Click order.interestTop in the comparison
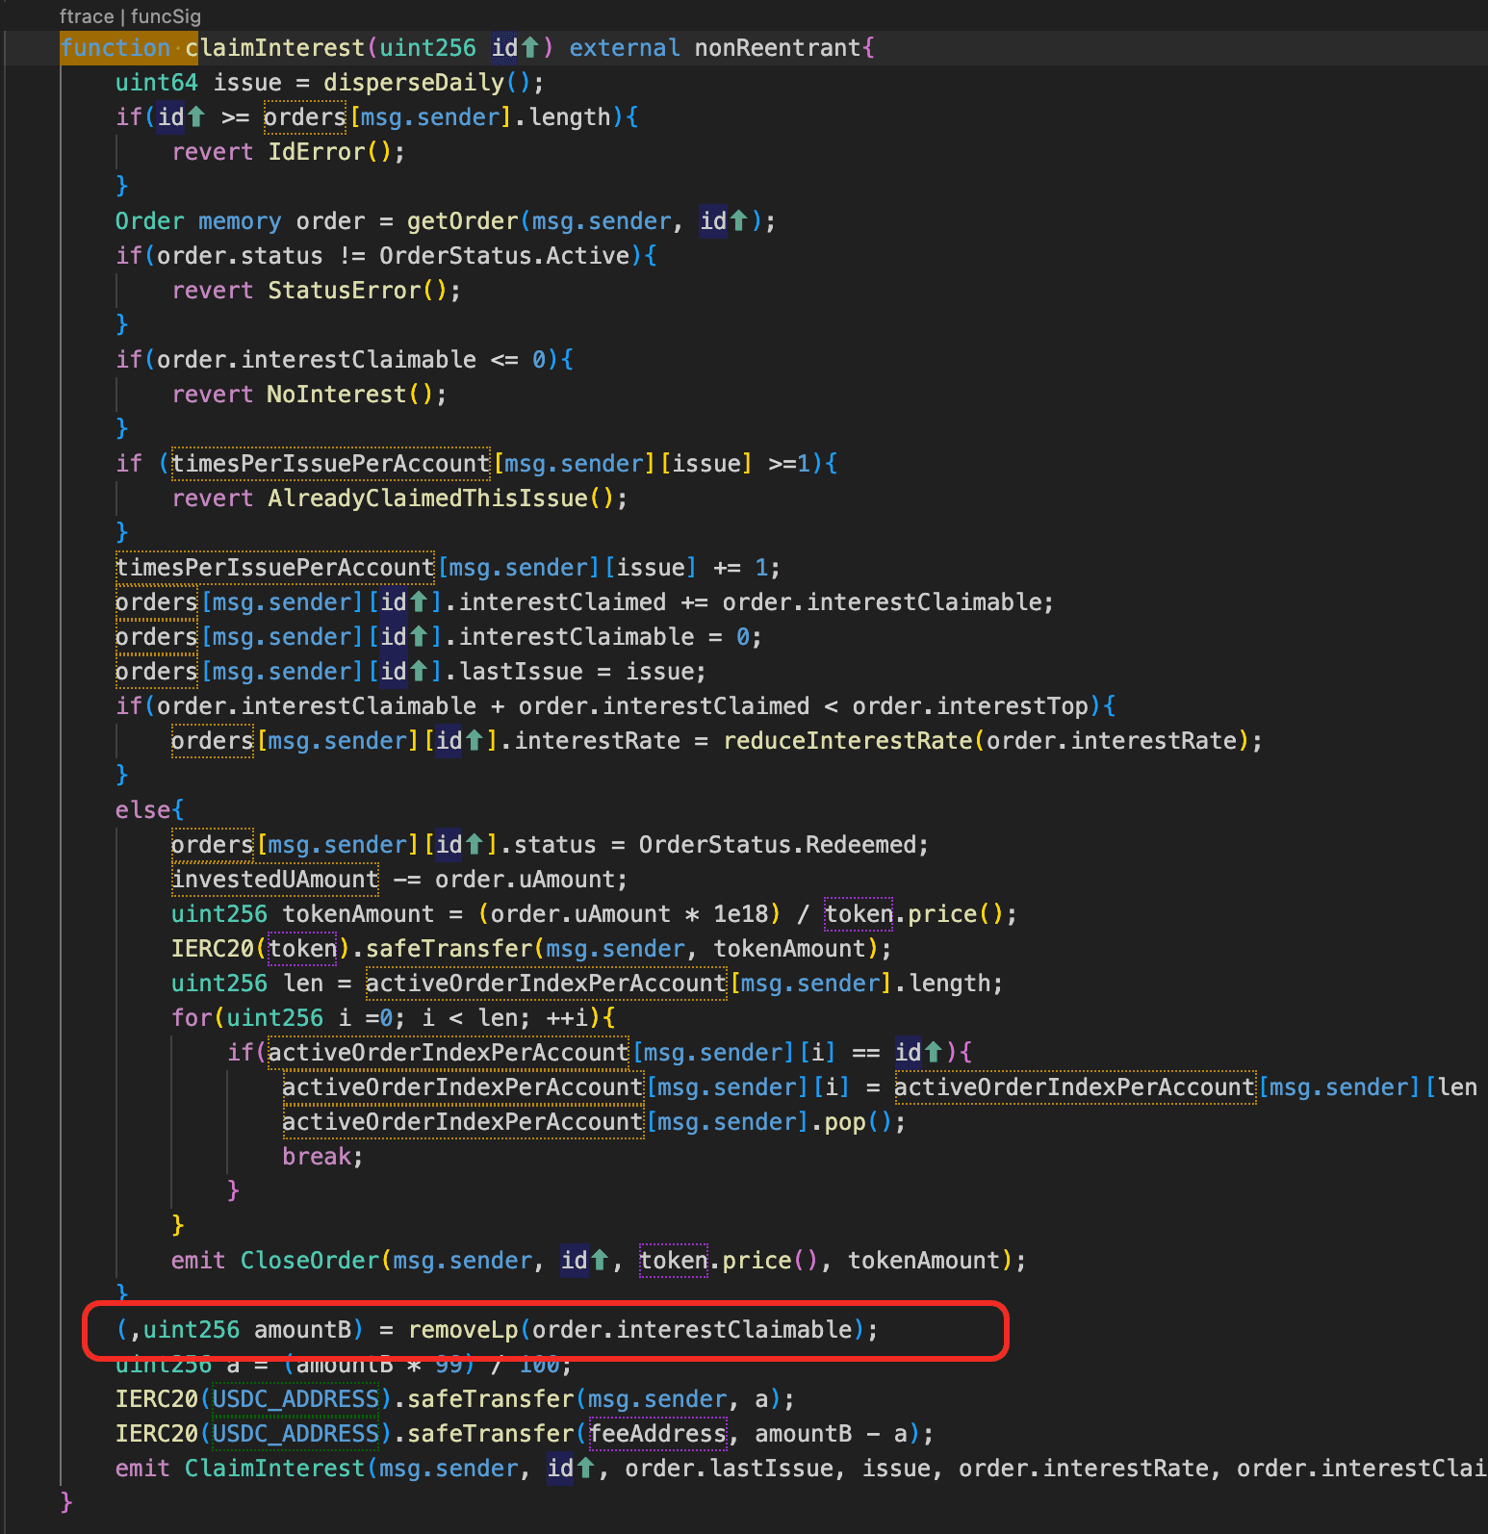The width and height of the screenshot is (1488, 1534). click(970, 706)
